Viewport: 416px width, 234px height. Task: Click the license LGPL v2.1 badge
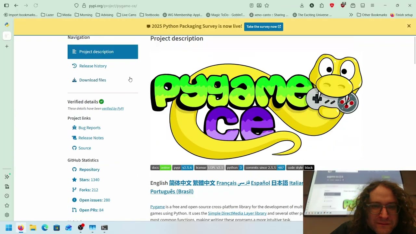(x=209, y=168)
